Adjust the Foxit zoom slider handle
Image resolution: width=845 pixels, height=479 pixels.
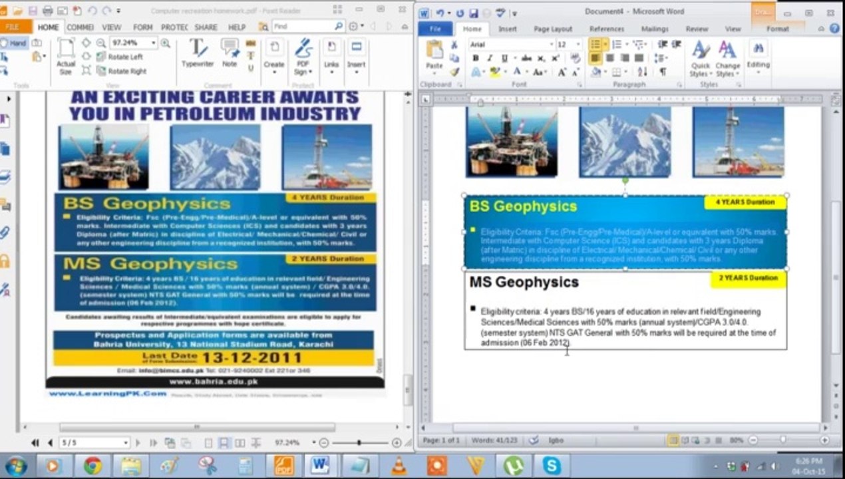coord(359,442)
